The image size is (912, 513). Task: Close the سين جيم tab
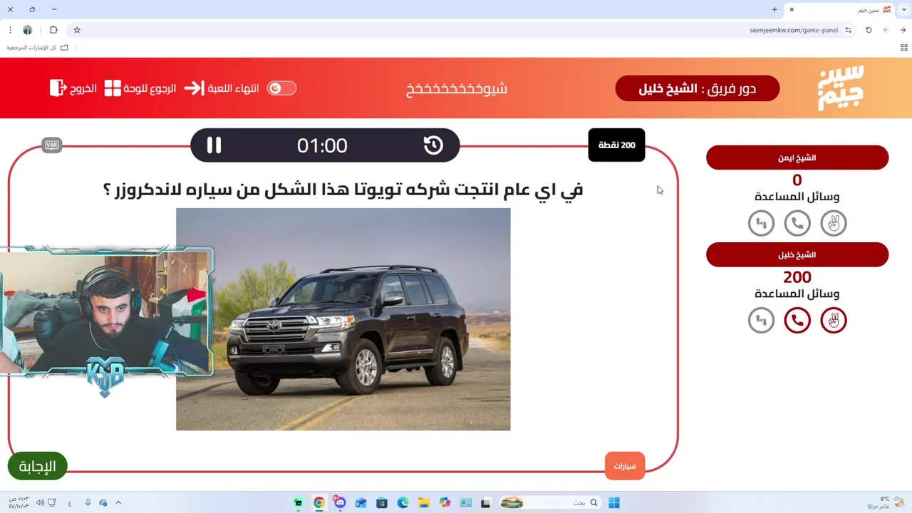click(x=792, y=9)
